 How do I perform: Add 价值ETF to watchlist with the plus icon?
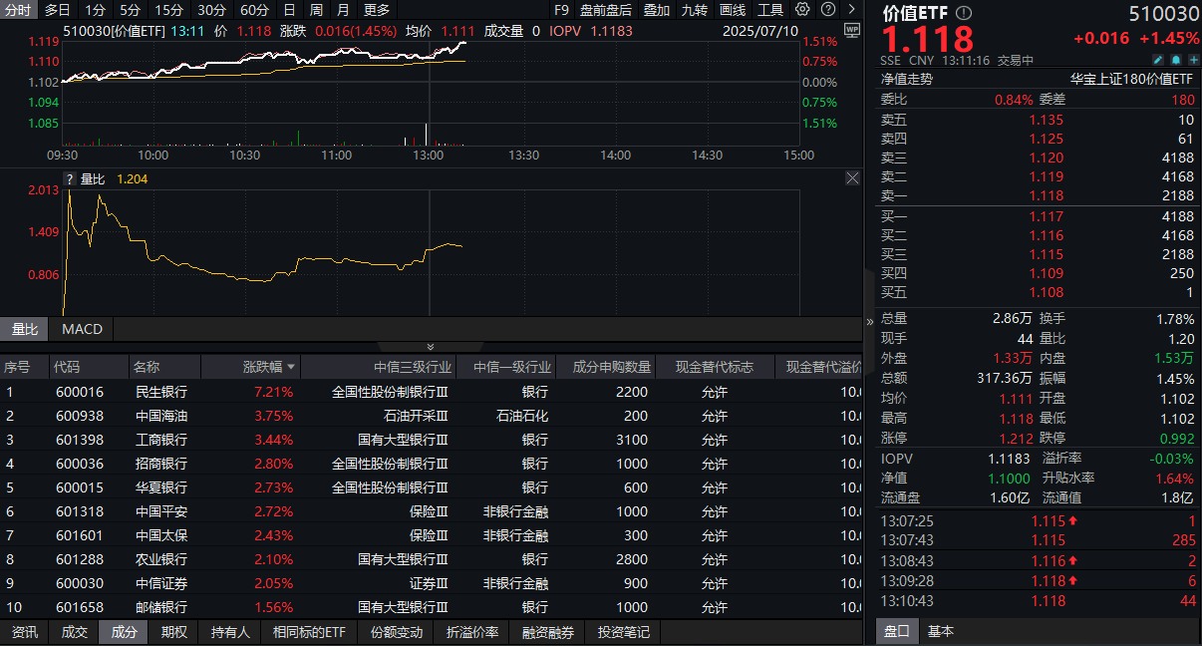coord(1192,60)
